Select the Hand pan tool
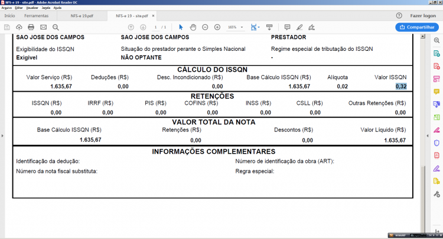The width and height of the screenshot is (443, 239). (x=193, y=27)
